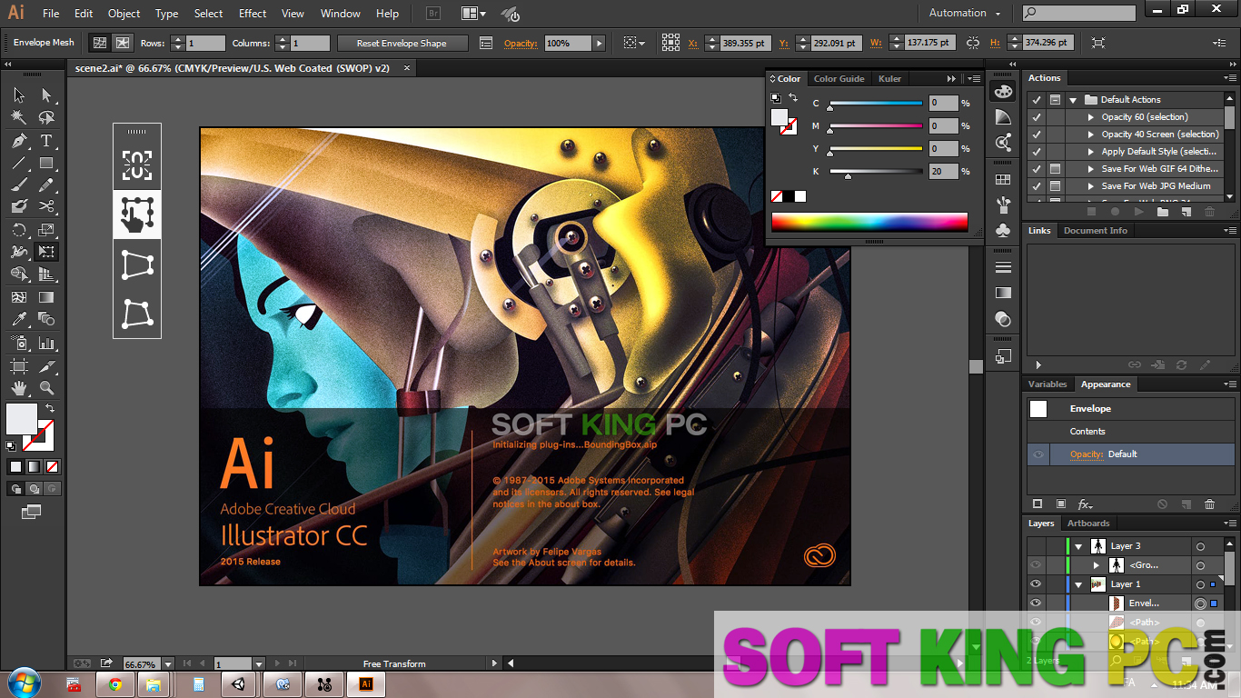Click the CMYK color spectrum bar
The image size is (1241, 698).
point(869,222)
